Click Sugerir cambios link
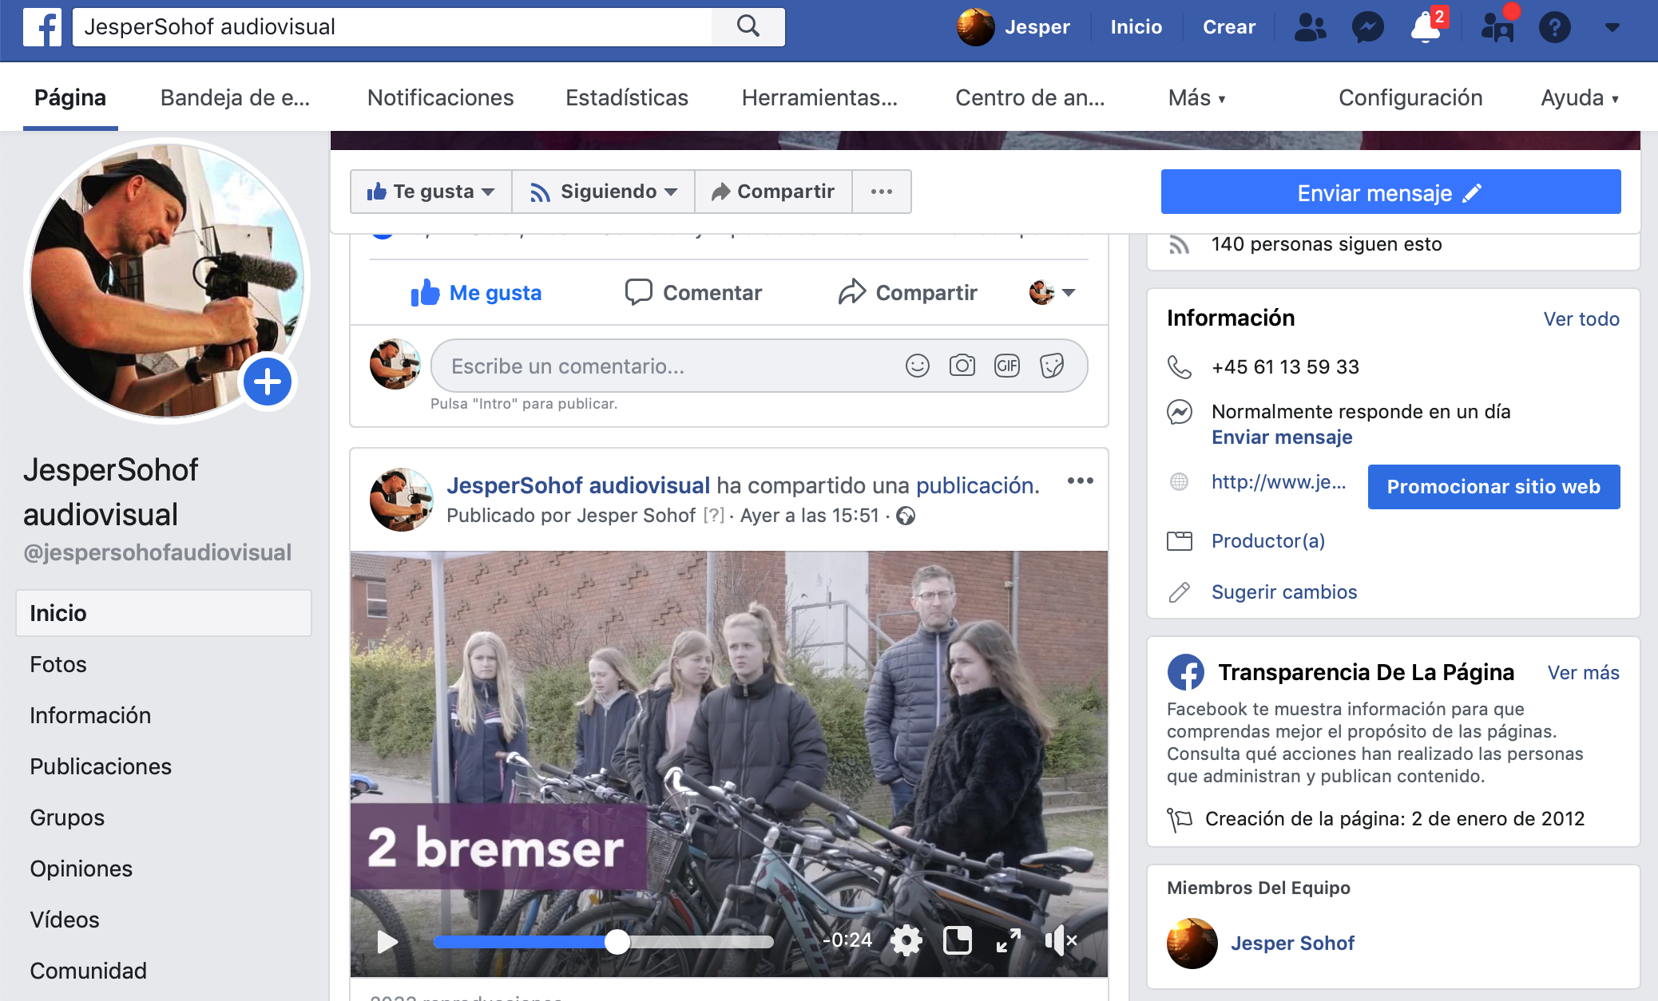This screenshot has width=1658, height=1001. click(1284, 592)
